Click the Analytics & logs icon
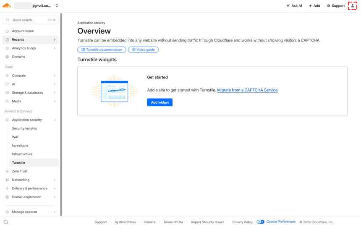Viewport: 361px width, 225px height. (7, 48)
